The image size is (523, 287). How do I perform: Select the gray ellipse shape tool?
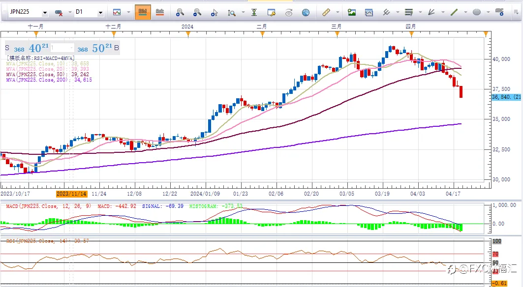[x=477, y=12]
